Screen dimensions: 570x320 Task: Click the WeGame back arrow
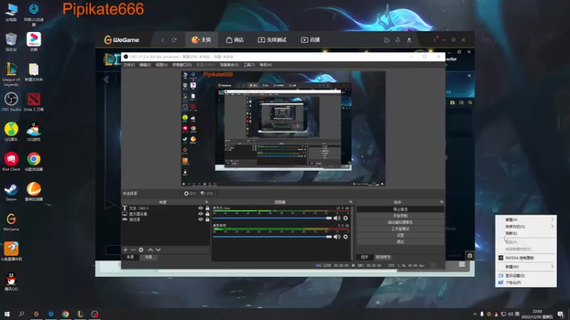tap(162, 40)
